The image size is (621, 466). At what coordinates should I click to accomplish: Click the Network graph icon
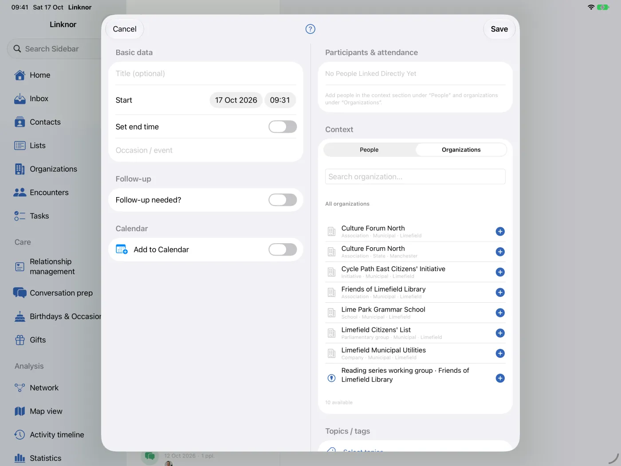pyautogui.click(x=20, y=388)
